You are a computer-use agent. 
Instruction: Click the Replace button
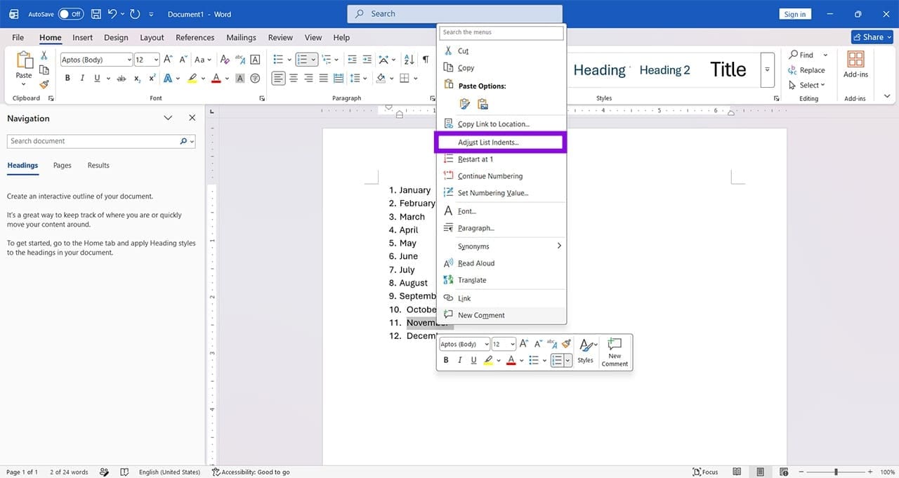806,70
